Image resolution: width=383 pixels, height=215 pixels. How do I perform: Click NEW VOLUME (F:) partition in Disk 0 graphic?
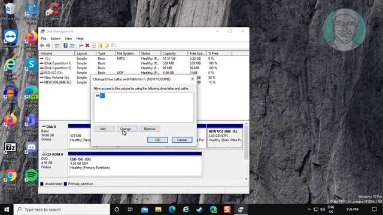tap(225, 136)
